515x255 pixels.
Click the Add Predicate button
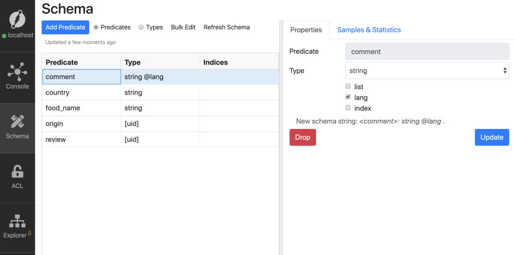click(x=65, y=27)
